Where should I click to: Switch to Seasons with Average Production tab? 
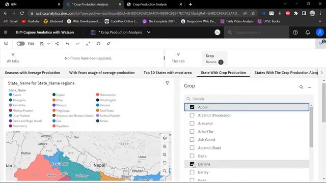33,73
